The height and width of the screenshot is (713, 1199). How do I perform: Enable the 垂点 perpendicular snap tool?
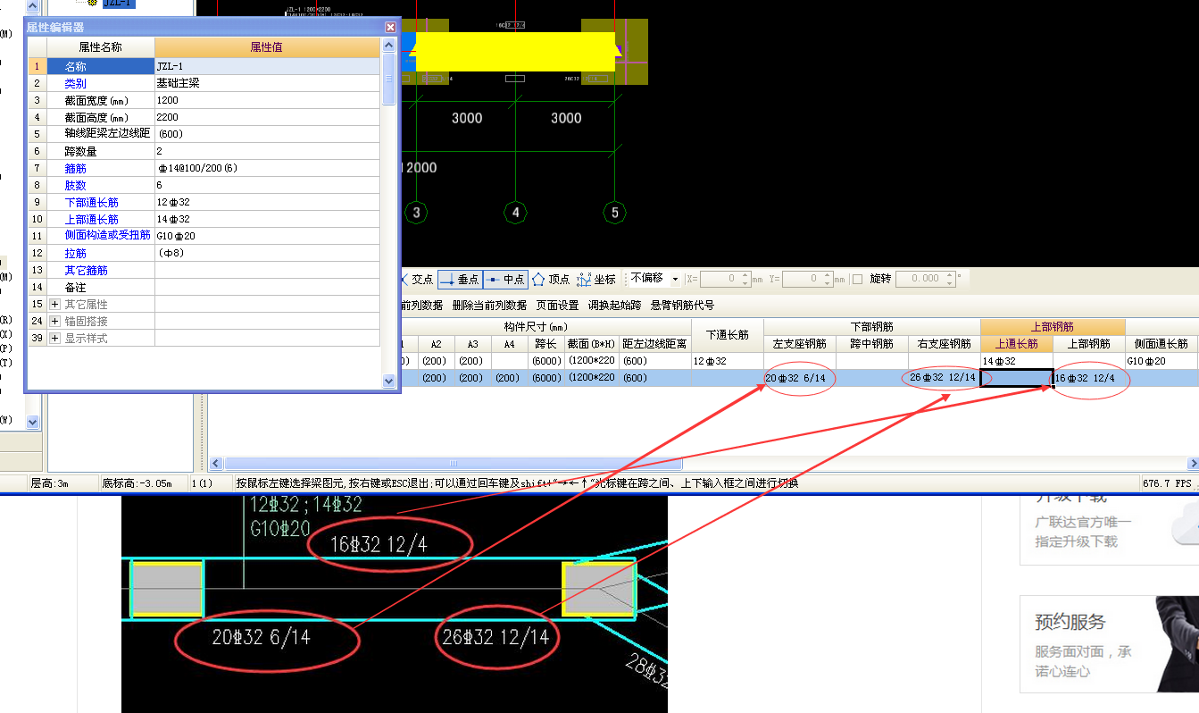click(x=460, y=279)
